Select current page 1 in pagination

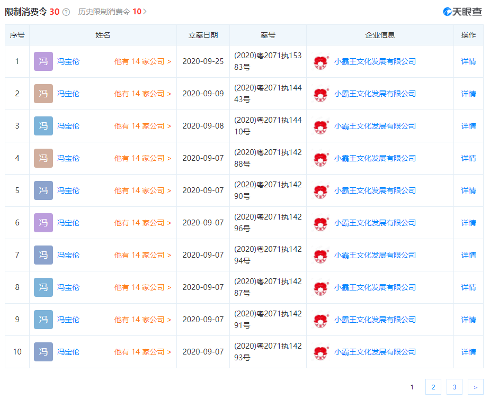click(412, 387)
